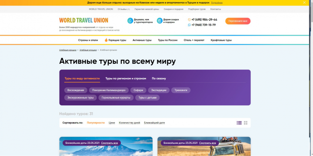Viewport: 313px width, 156px height.
Task: Call +7 (495) 984-29-44 number
Action: (x=204, y=19)
